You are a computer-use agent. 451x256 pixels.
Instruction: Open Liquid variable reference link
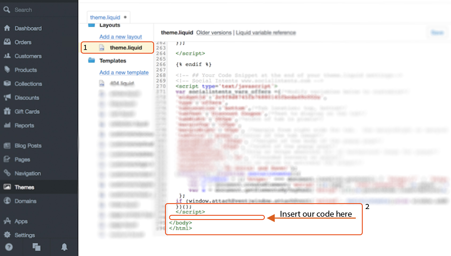tap(266, 33)
